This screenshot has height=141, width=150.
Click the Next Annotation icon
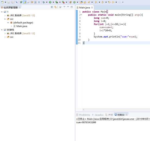click(96, 2)
